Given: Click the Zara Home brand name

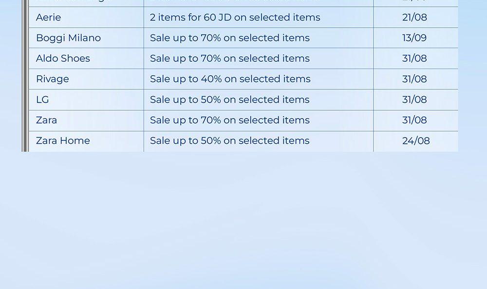Looking at the screenshot, I should point(63,140).
